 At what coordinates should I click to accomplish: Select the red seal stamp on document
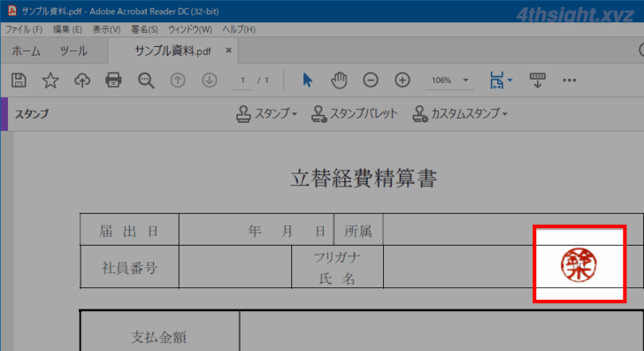coord(579,264)
